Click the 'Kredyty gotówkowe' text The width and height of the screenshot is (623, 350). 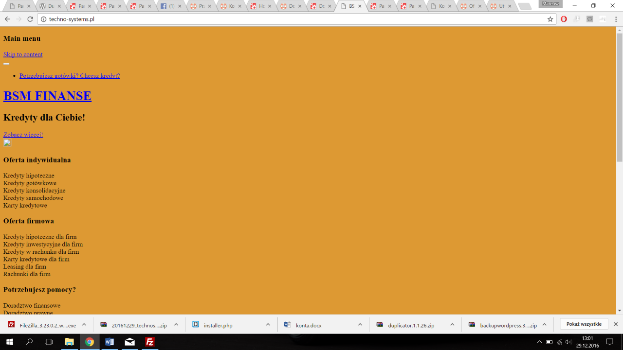coord(30,183)
